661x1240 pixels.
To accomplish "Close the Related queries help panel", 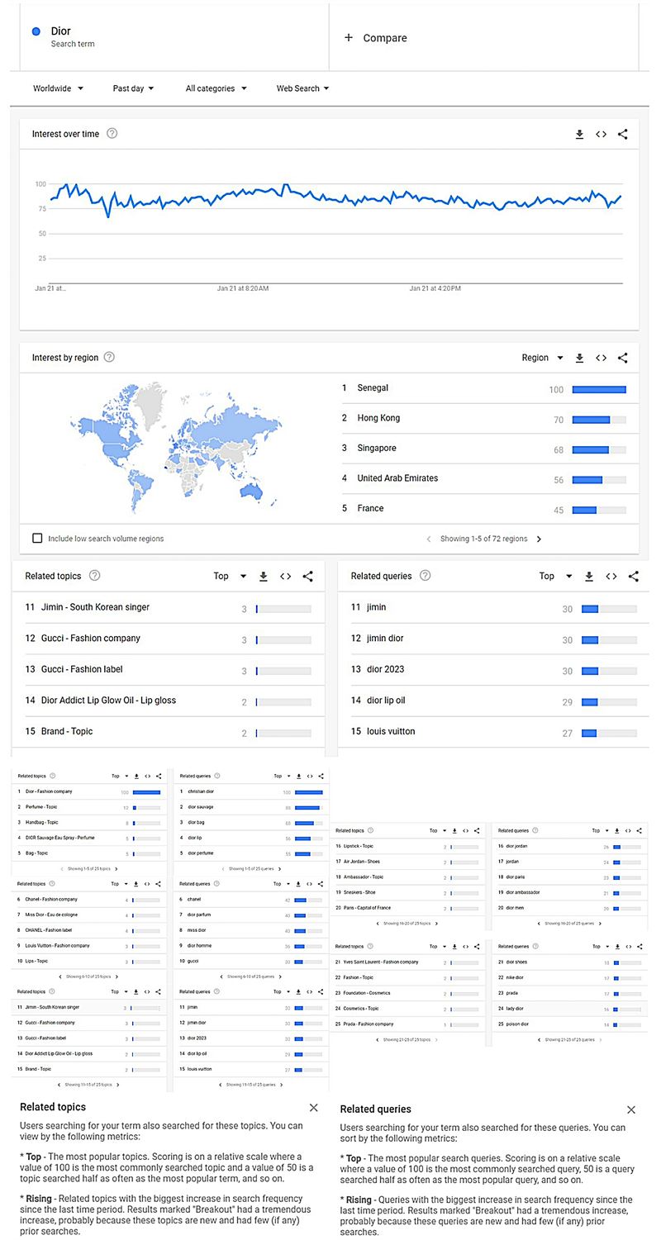I will pyautogui.click(x=631, y=1109).
